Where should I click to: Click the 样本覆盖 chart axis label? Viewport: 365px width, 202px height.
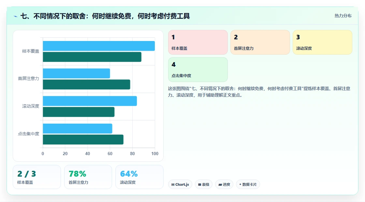(x=31, y=51)
